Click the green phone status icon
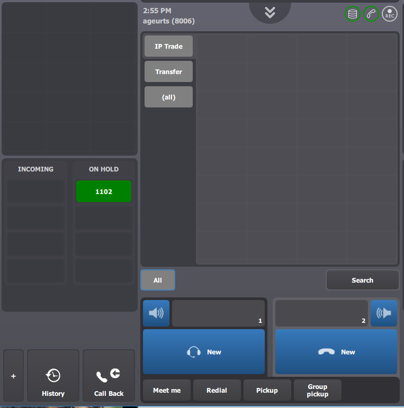 click(x=371, y=14)
